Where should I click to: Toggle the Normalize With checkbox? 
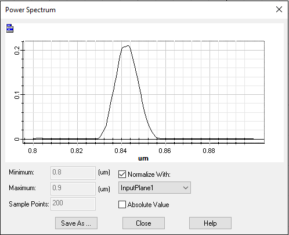(x=122, y=175)
